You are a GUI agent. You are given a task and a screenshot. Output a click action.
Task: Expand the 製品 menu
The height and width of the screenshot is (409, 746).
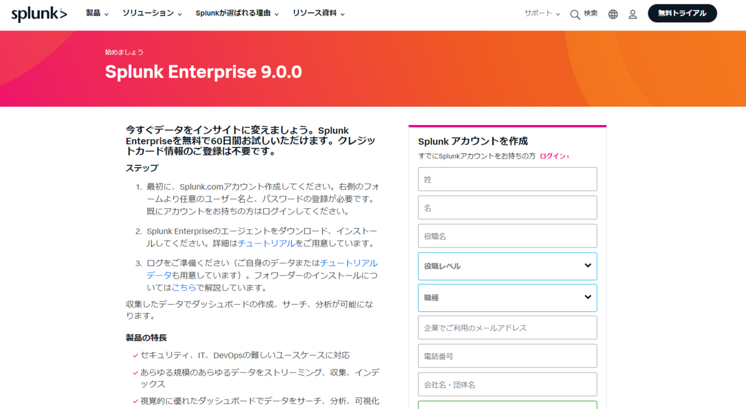pos(97,13)
